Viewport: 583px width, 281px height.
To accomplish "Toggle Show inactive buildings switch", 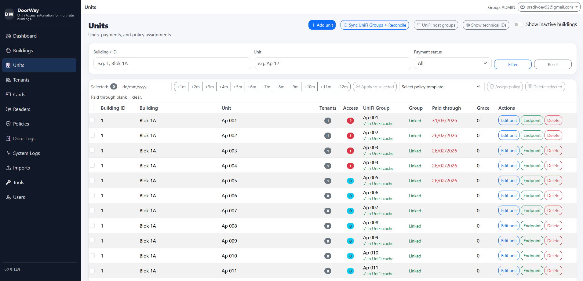I will point(519,24).
